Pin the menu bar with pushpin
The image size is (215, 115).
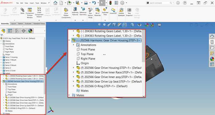click(x=49, y=3)
